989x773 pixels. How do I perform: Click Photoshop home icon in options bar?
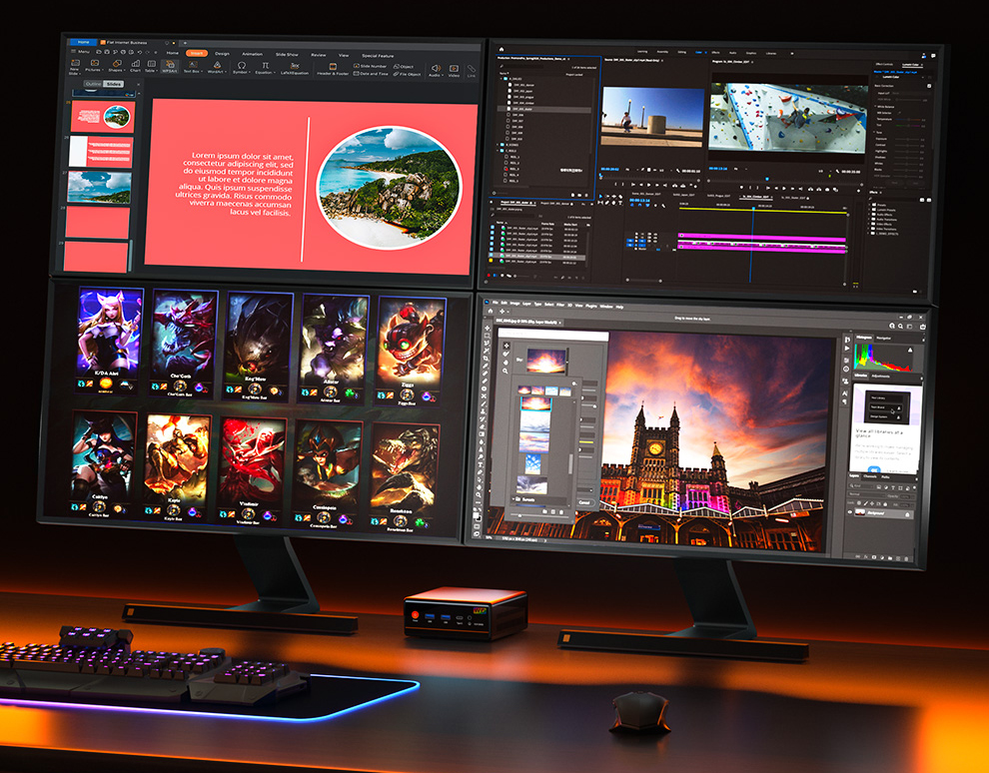[x=491, y=311]
